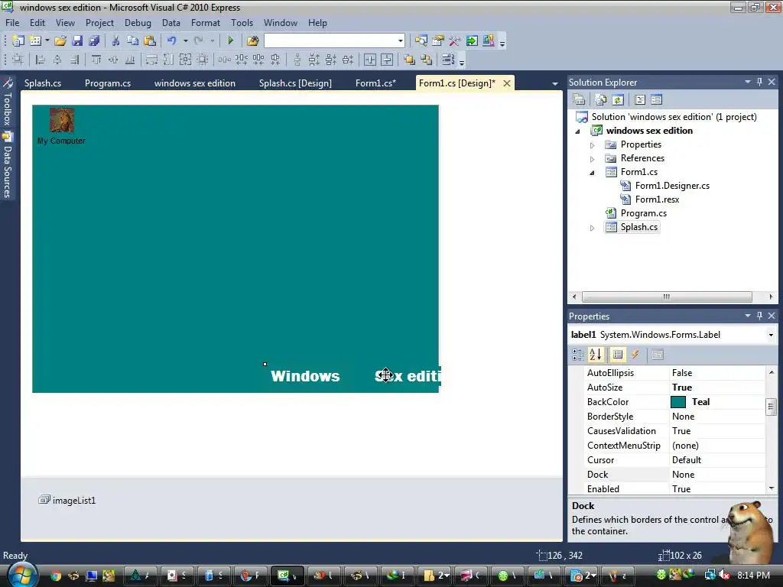Undo the last action
The width and height of the screenshot is (783, 587).
click(x=172, y=41)
